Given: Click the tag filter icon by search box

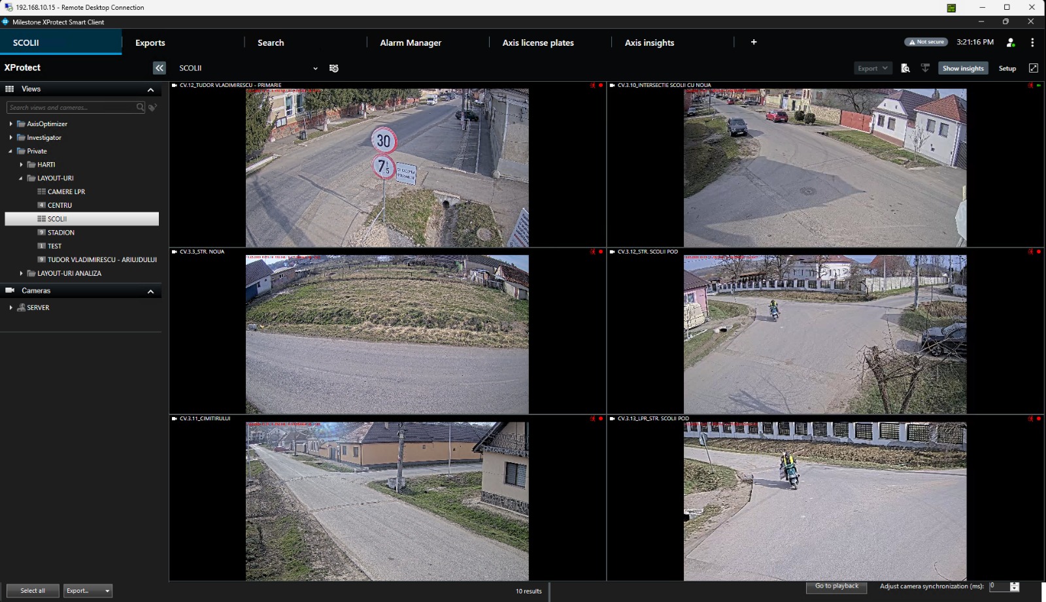Looking at the screenshot, I should coord(152,107).
